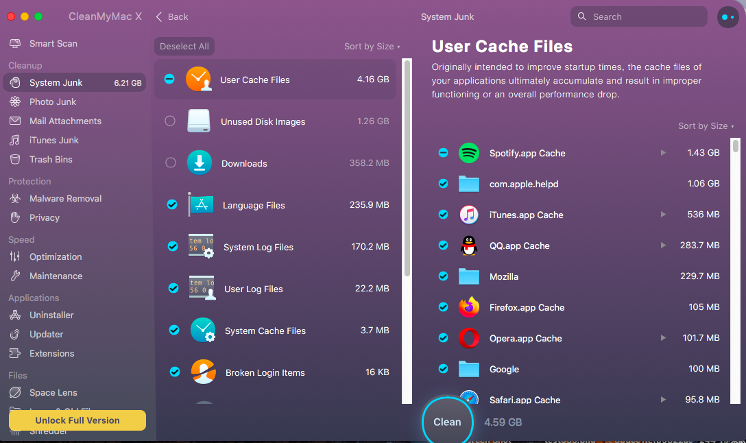
Task: Click the Search field
Action: click(x=638, y=16)
